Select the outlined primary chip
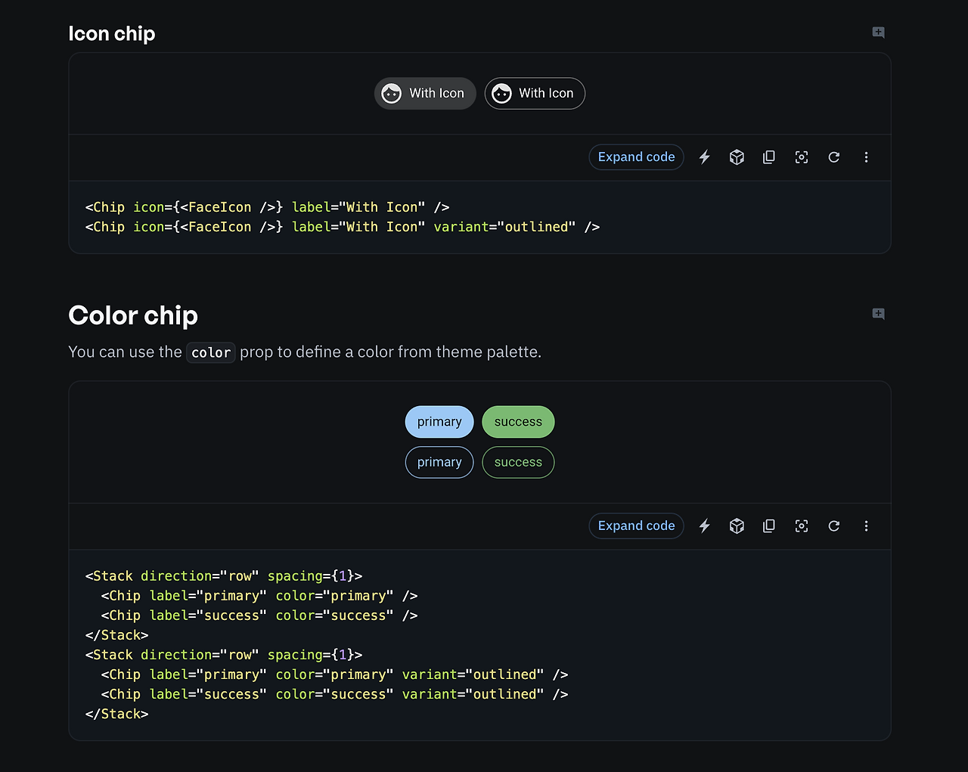Viewport: 968px width, 772px height. (x=439, y=463)
